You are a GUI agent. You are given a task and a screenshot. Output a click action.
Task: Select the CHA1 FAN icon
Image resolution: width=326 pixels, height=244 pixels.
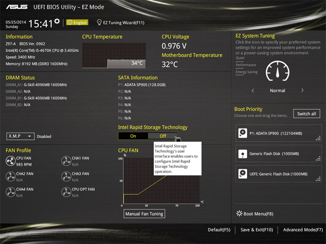(x=66, y=161)
